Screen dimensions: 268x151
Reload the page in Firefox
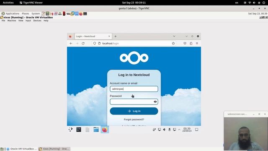[x=83, y=44]
